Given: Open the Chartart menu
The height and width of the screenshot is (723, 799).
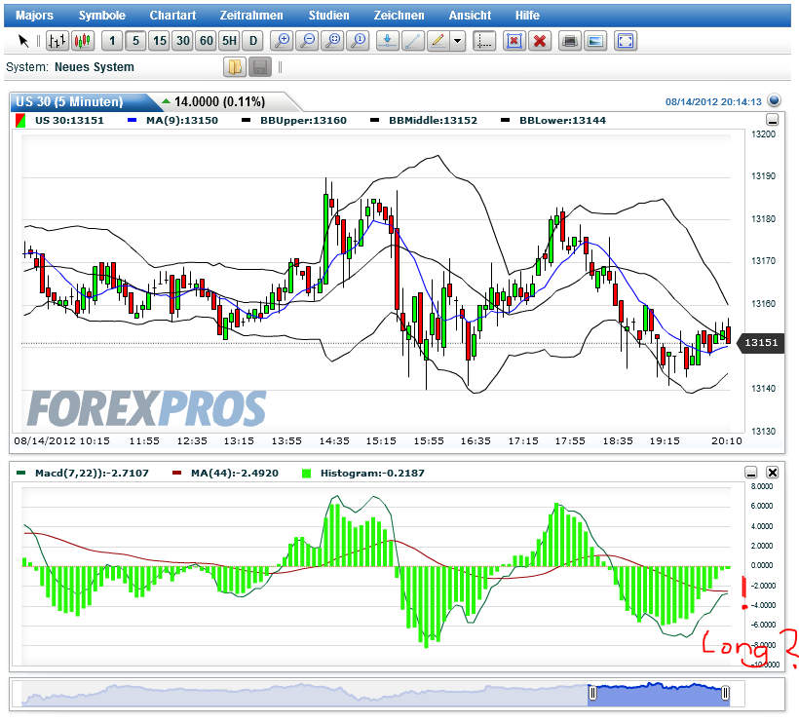Looking at the screenshot, I should 172,16.
